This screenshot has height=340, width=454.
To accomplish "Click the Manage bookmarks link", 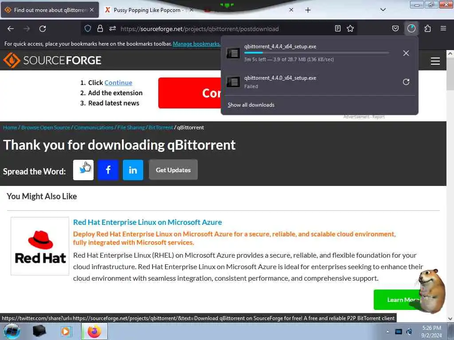I will [196, 44].
